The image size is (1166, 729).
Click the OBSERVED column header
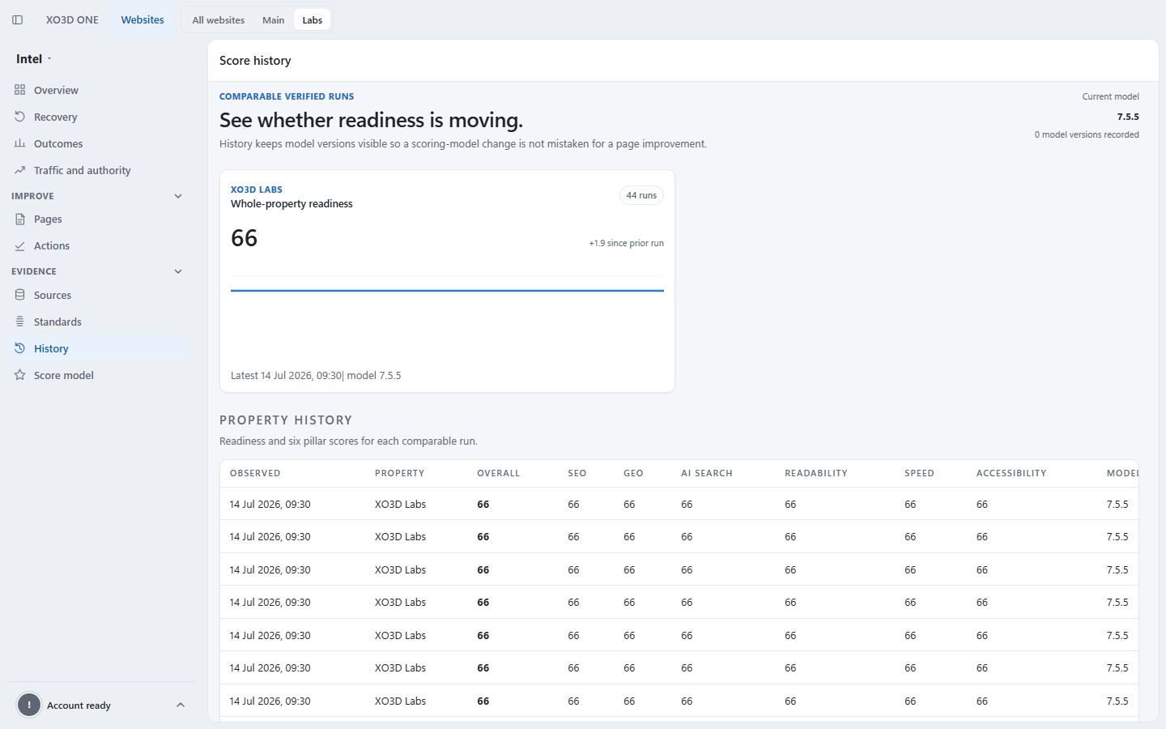tap(255, 473)
